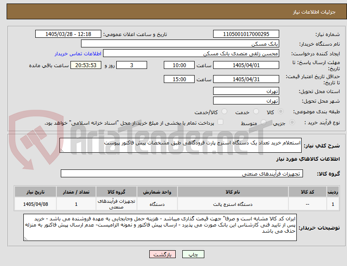Click the واحد شمارش column header
Image resolution: width=347 pixels, height=266 pixels.
157,192
